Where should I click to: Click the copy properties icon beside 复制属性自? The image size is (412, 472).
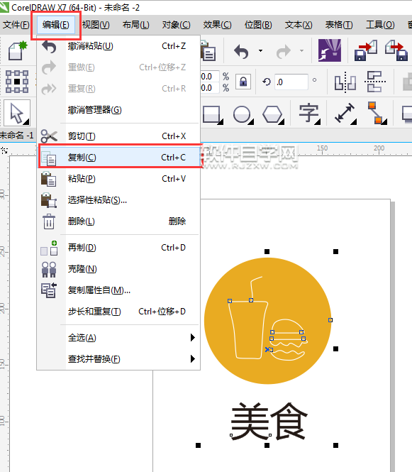[x=49, y=290]
